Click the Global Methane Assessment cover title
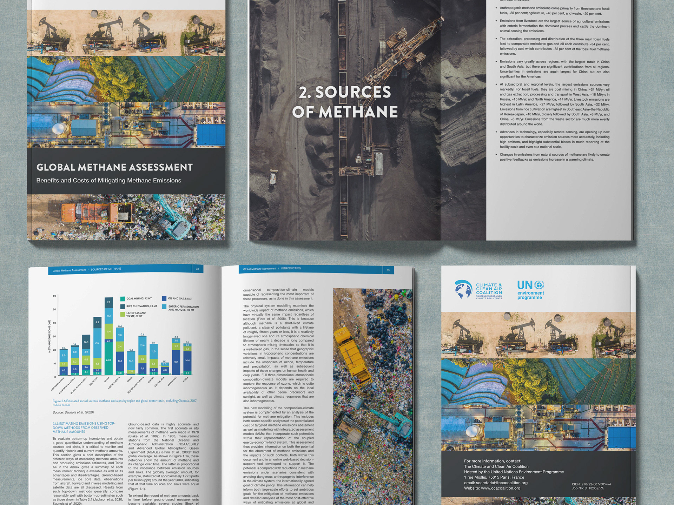This screenshot has width=674, height=505. coord(114,167)
